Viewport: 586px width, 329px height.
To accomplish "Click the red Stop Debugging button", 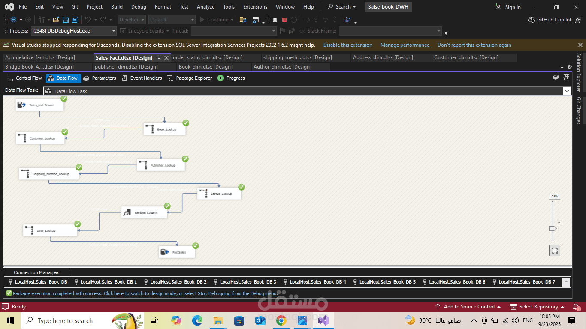I will tap(284, 20).
